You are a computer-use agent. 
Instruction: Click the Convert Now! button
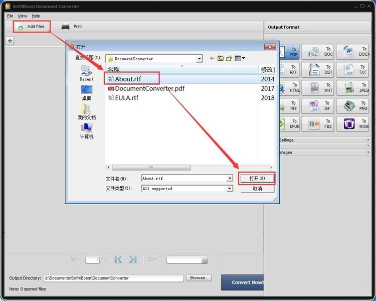tap(243, 282)
